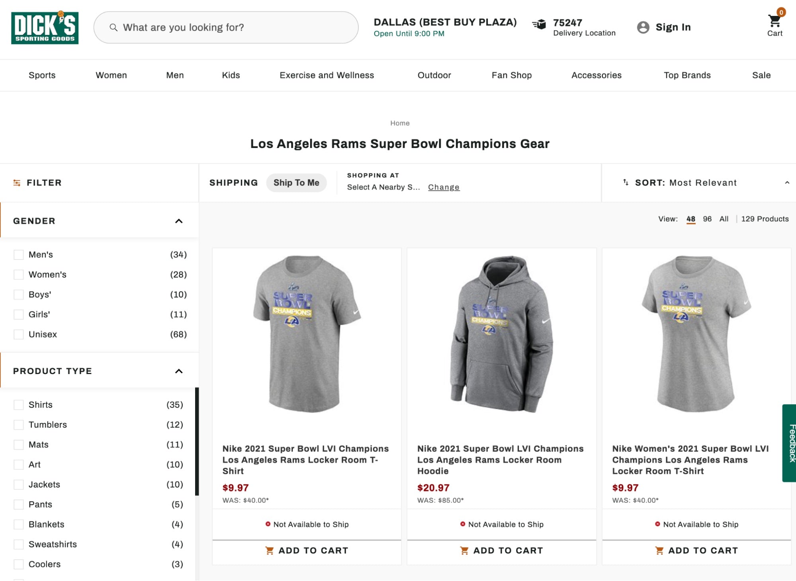Screen dimensions: 796x581
Task: Click cart icon on Locker Room Hoodie
Action: (x=464, y=550)
